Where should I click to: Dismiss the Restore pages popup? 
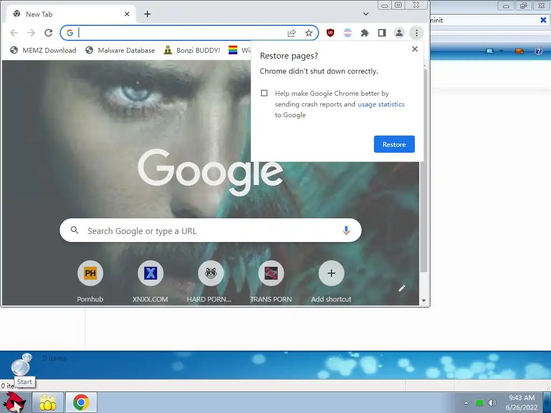[415, 49]
